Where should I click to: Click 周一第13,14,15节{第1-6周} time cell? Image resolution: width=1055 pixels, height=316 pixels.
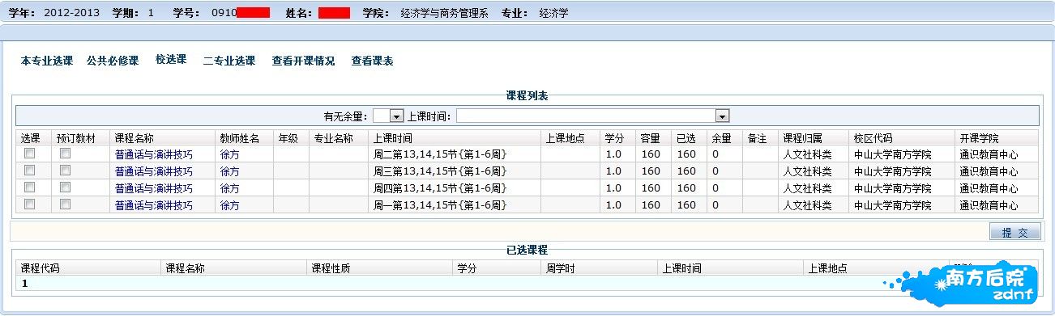point(440,205)
